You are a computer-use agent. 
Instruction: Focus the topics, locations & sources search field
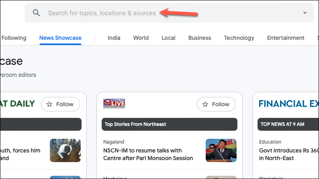pyautogui.click(x=170, y=13)
